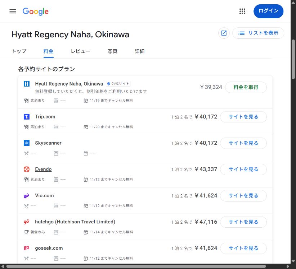Click the scroll right arrow

point(288,266)
